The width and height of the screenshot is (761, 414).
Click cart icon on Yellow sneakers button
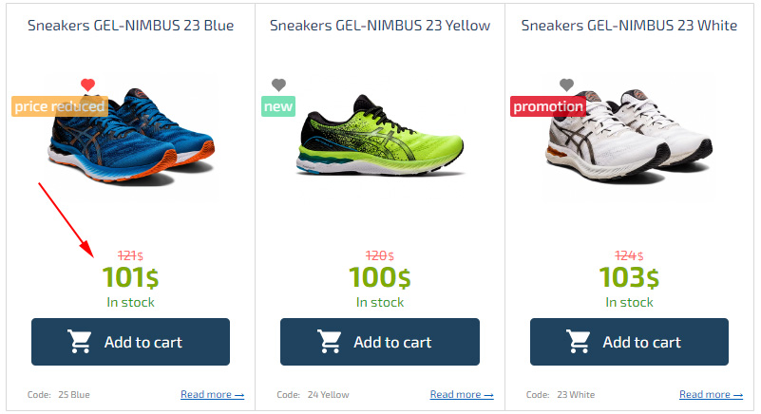pyautogui.click(x=330, y=342)
